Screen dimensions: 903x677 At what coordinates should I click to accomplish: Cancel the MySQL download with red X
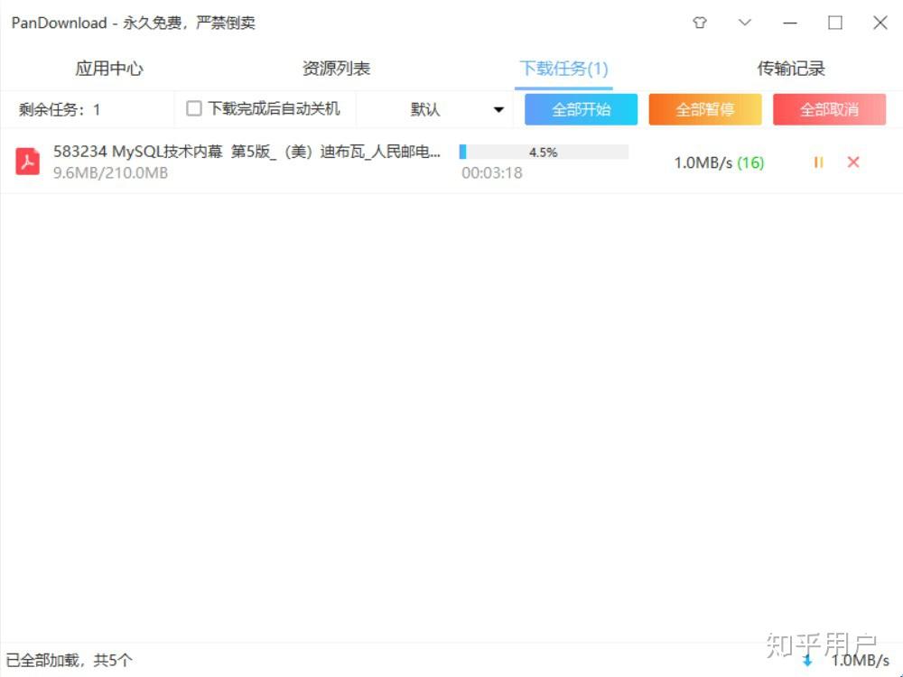tap(852, 162)
